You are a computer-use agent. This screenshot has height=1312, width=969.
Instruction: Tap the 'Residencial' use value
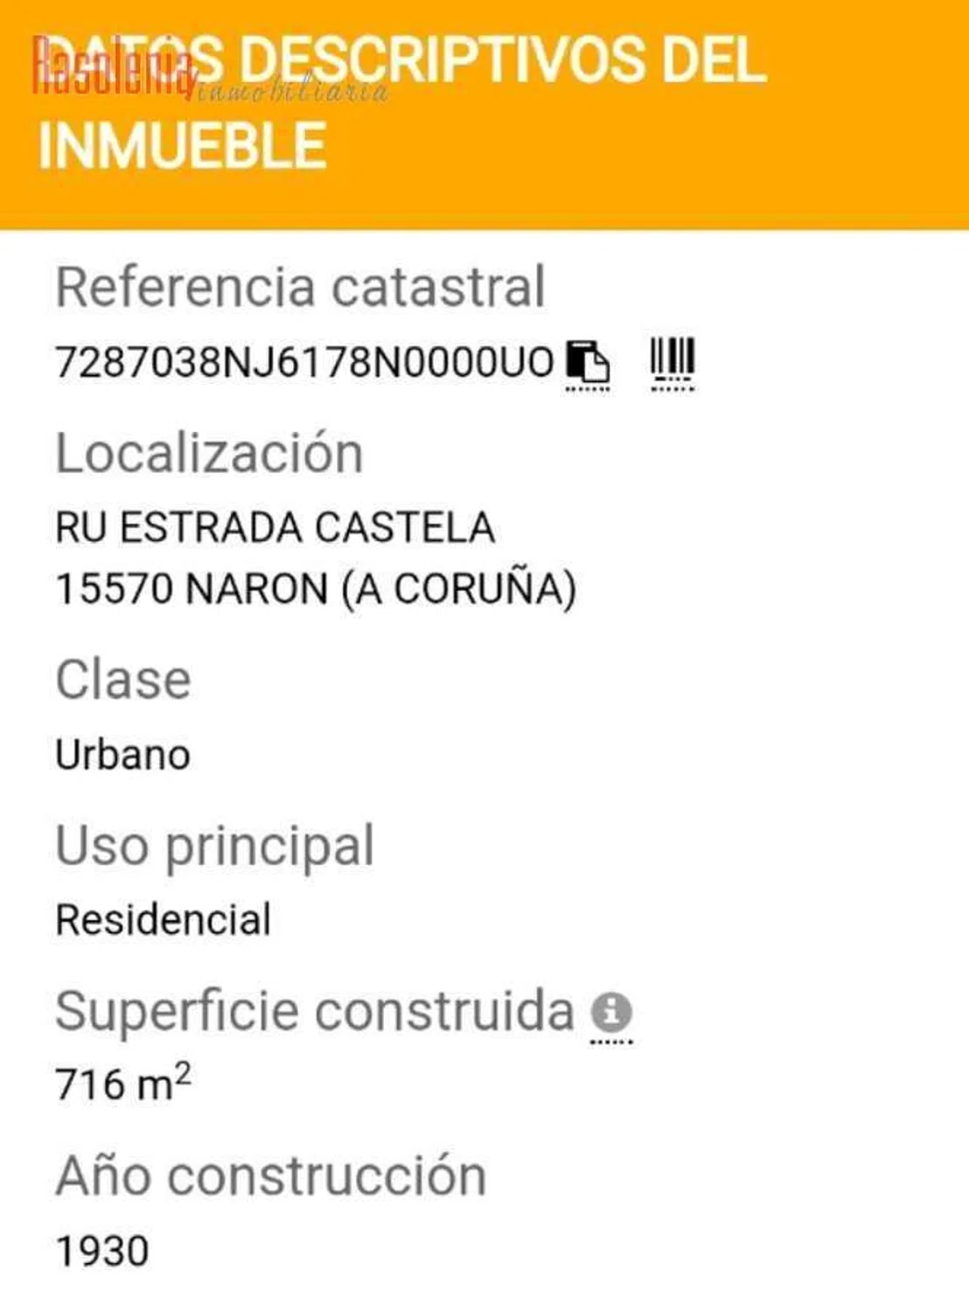[x=164, y=920]
